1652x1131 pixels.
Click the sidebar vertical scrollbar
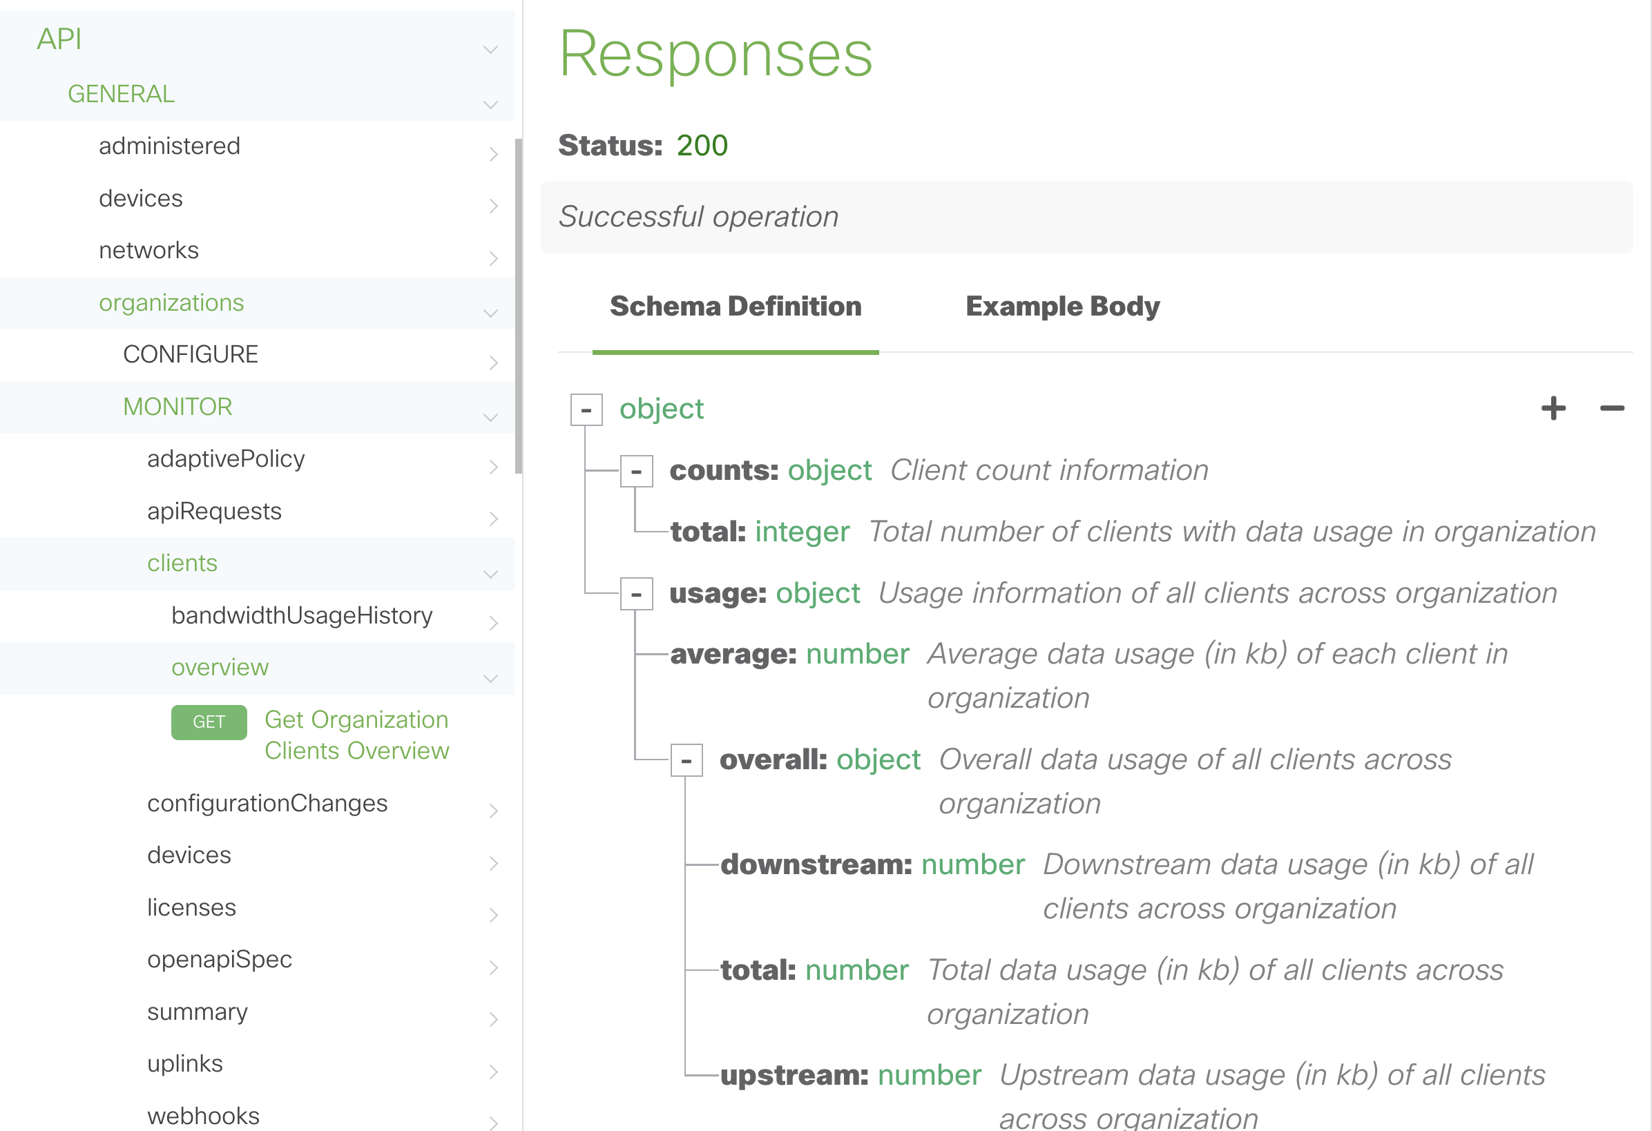point(518,306)
